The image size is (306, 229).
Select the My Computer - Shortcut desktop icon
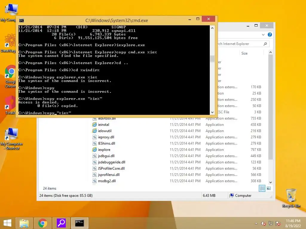[x=12, y=139]
